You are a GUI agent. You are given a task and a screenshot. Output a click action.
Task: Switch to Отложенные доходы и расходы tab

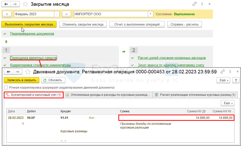(x=108, y=95)
